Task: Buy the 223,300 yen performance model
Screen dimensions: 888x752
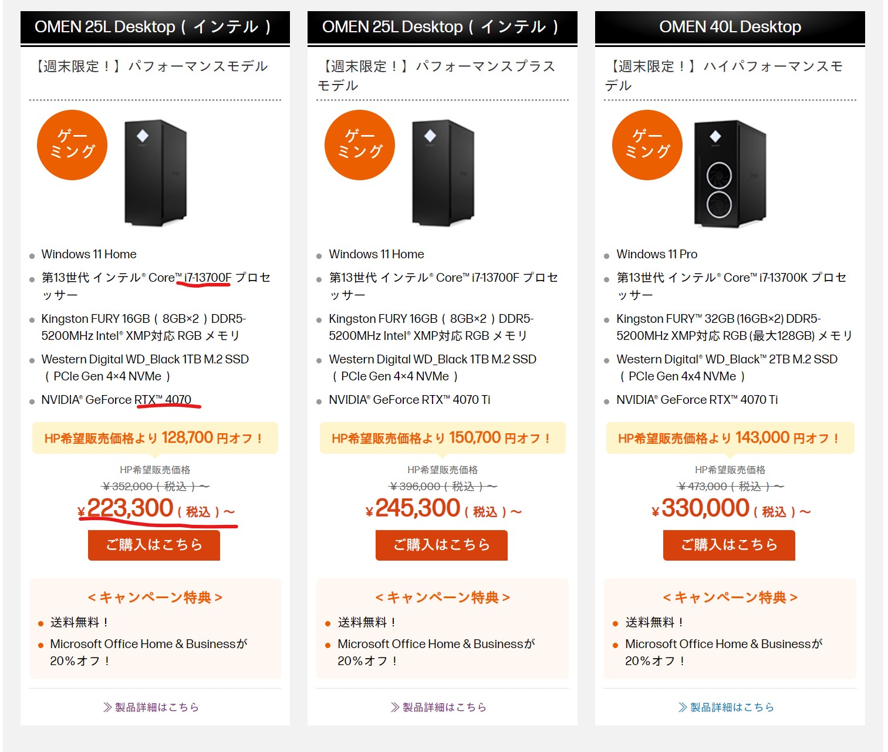Action: click(x=154, y=545)
